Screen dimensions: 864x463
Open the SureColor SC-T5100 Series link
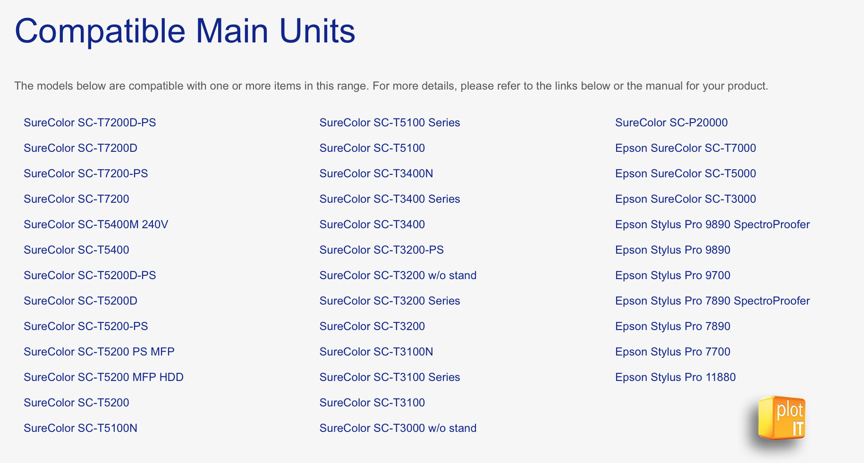pos(390,123)
